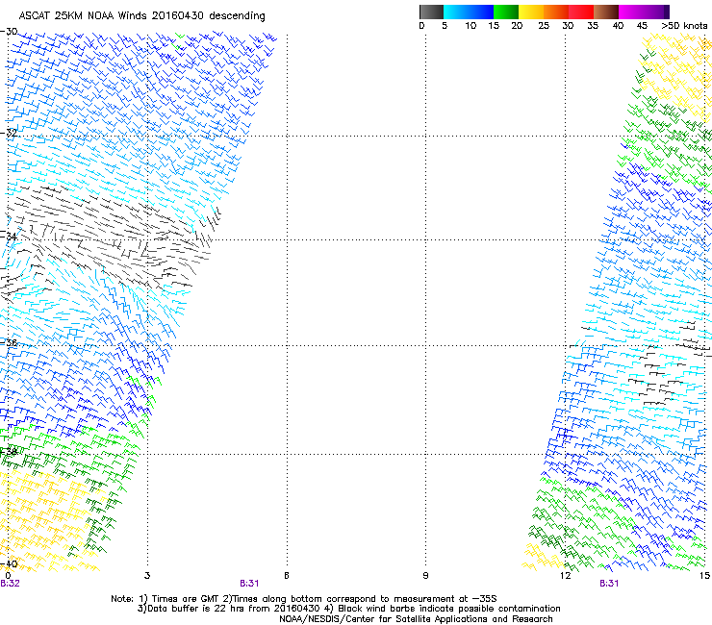Click the '8:31' time label between longitudes 3 and 6

249,584
